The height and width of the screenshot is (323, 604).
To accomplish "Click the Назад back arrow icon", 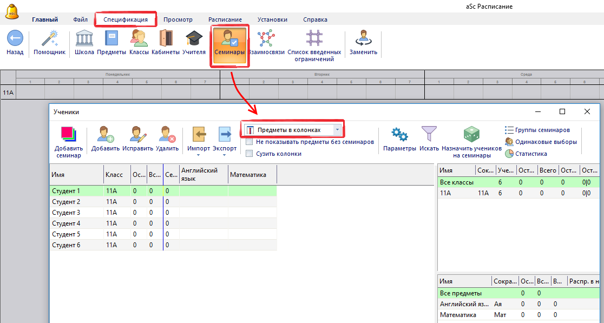I will coord(15,39).
